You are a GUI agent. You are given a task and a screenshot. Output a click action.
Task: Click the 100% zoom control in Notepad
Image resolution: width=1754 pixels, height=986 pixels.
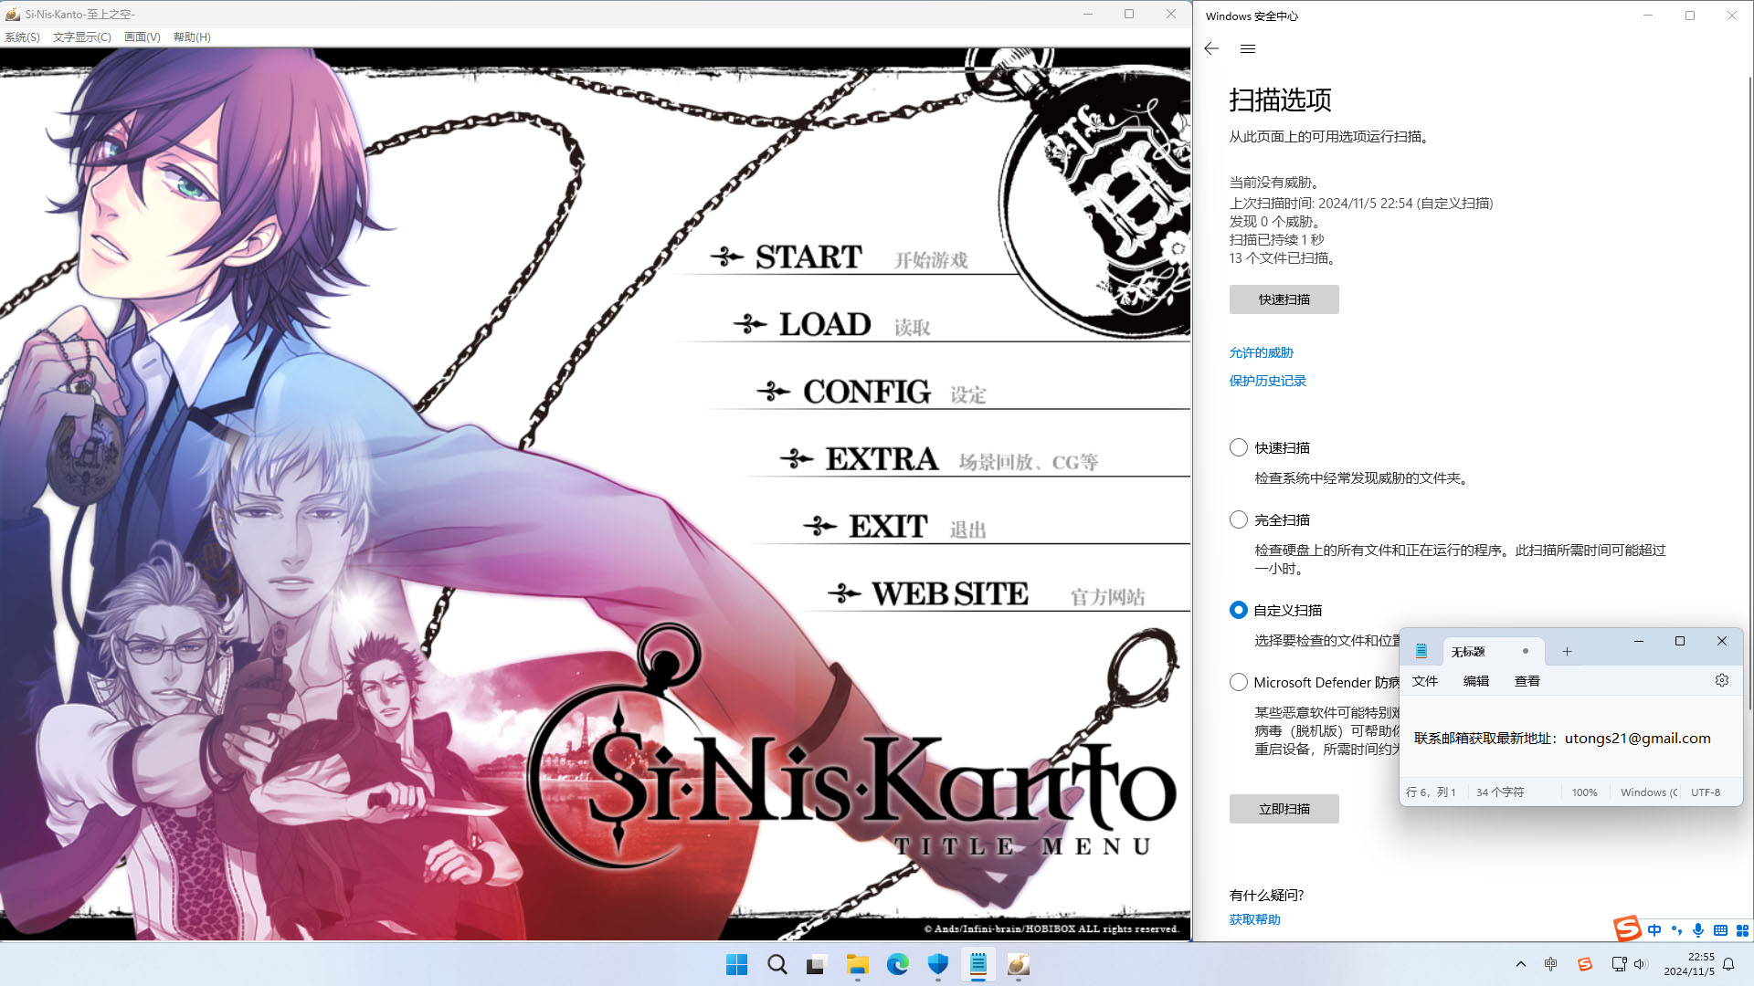1584,792
